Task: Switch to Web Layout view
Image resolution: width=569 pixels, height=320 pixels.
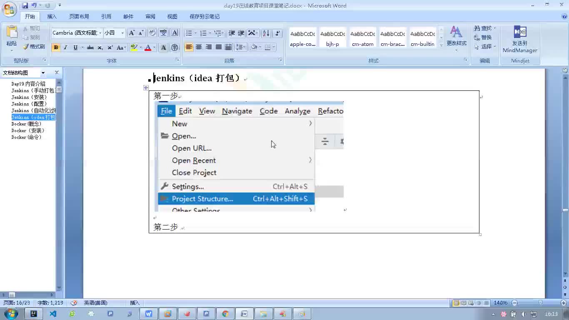Action: pos(471,303)
